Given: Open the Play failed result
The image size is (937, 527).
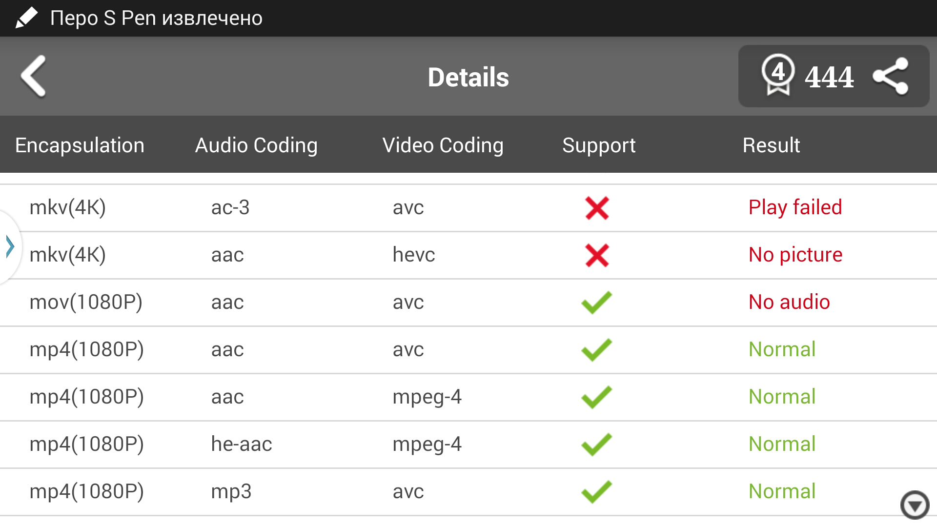Looking at the screenshot, I should 795,207.
